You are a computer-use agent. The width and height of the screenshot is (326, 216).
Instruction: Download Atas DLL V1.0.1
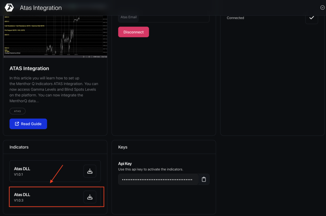coord(90,171)
